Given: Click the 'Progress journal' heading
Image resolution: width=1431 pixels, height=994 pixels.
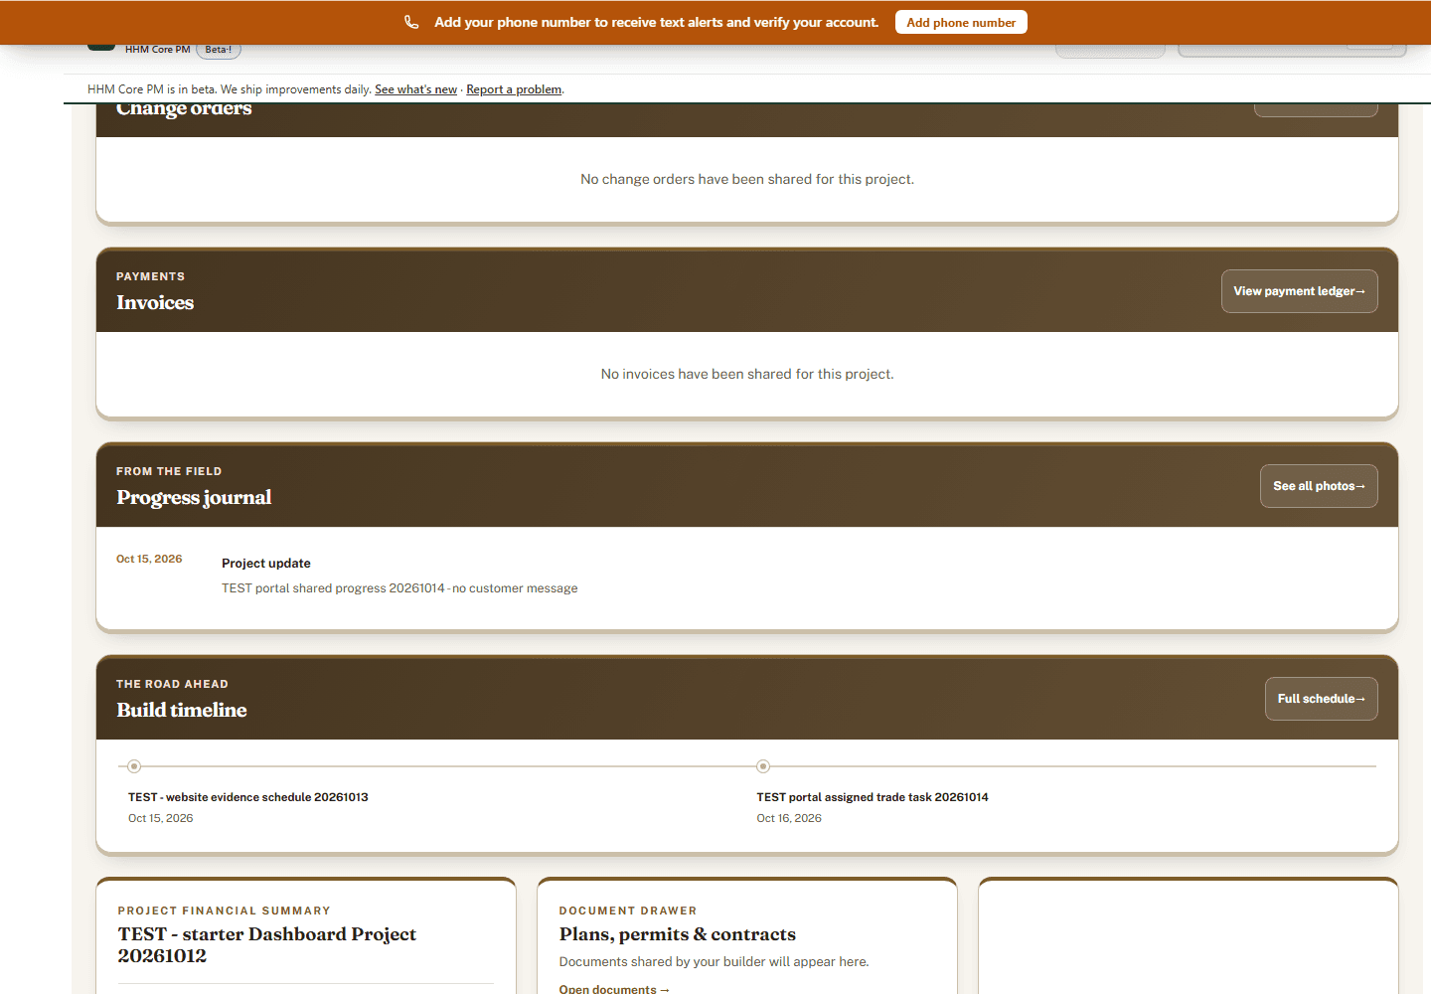Looking at the screenshot, I should click(194, 497).
